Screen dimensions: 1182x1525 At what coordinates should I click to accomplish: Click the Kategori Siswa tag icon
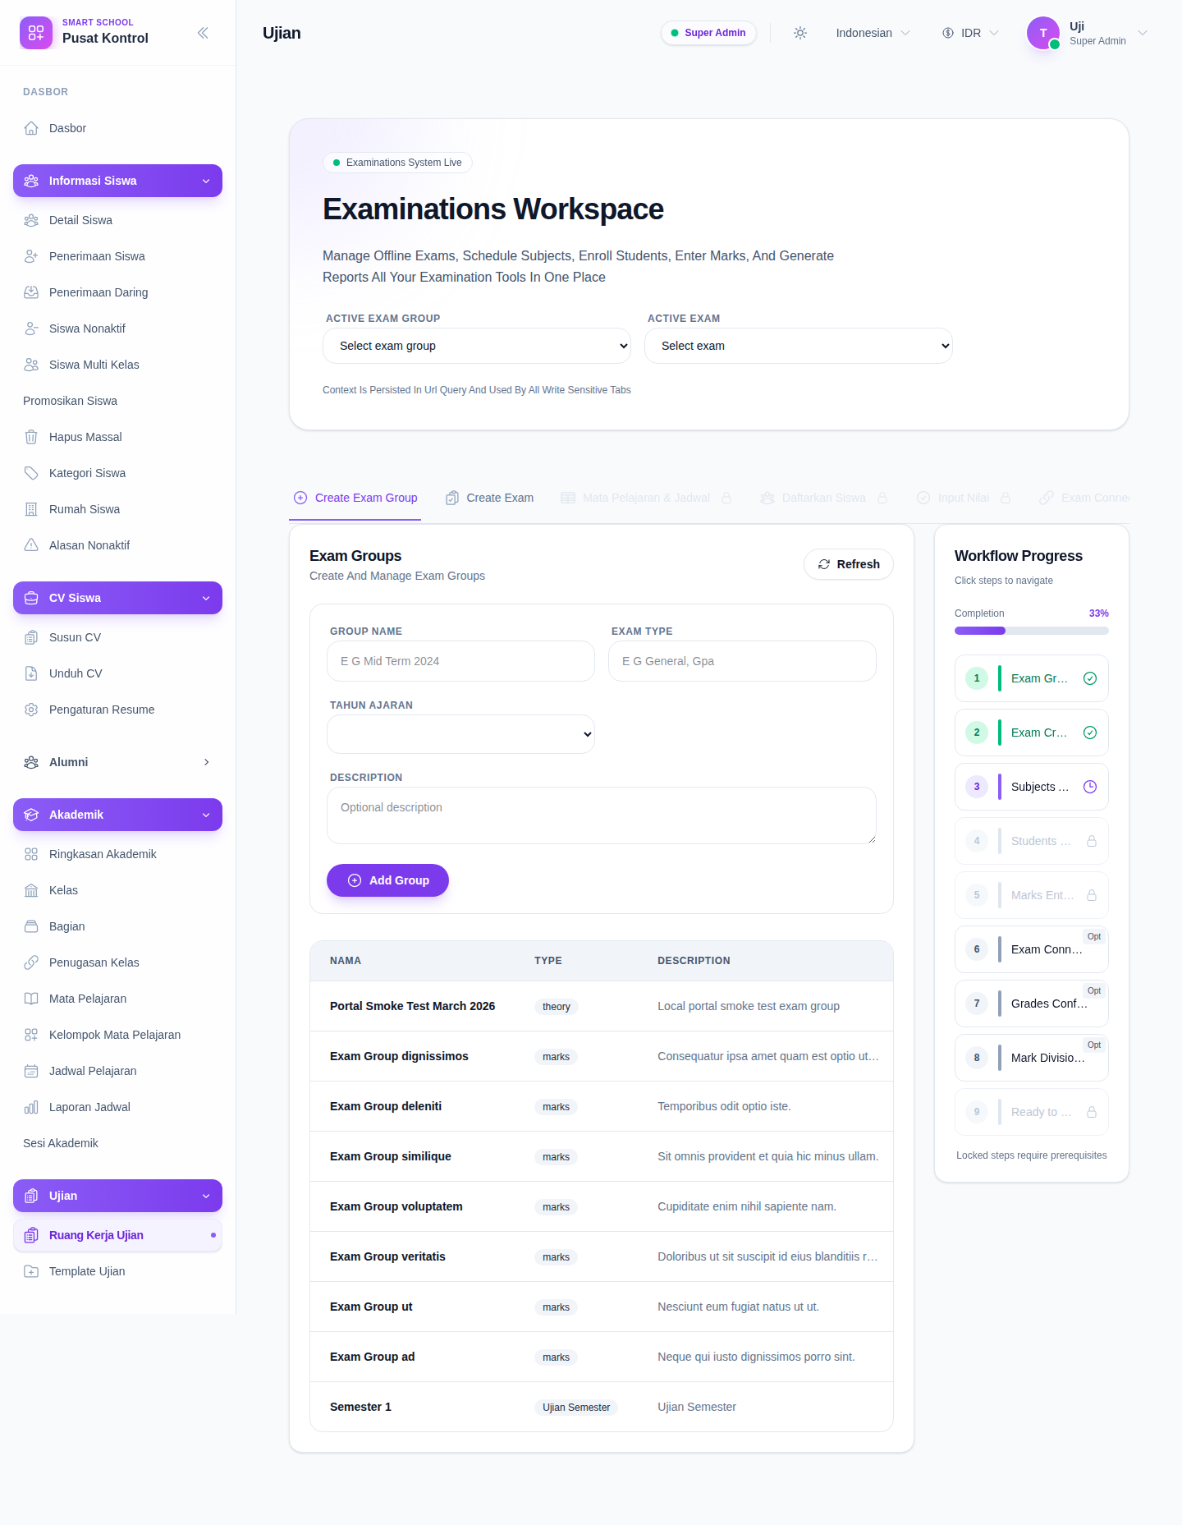31,473
